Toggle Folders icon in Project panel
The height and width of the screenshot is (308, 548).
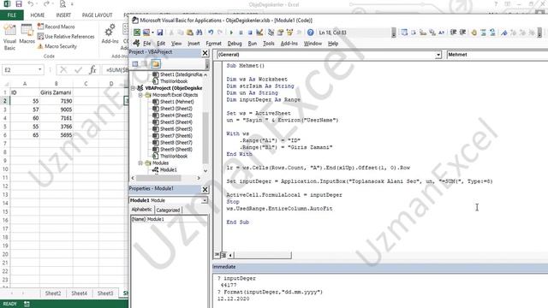coord(156,64)
